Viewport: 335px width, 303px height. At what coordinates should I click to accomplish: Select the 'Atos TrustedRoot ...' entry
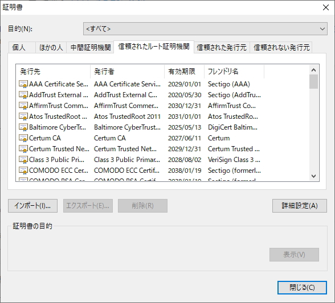(58, 117)
